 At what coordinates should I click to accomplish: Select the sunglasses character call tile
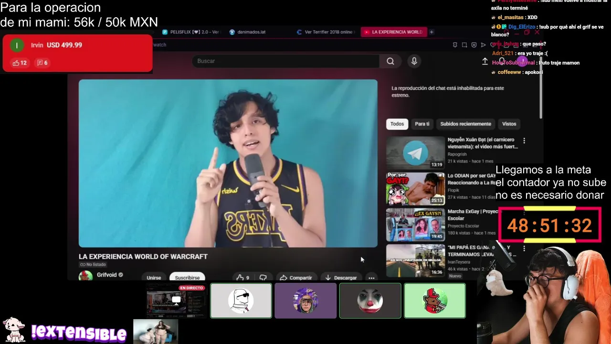coord(241,301)
